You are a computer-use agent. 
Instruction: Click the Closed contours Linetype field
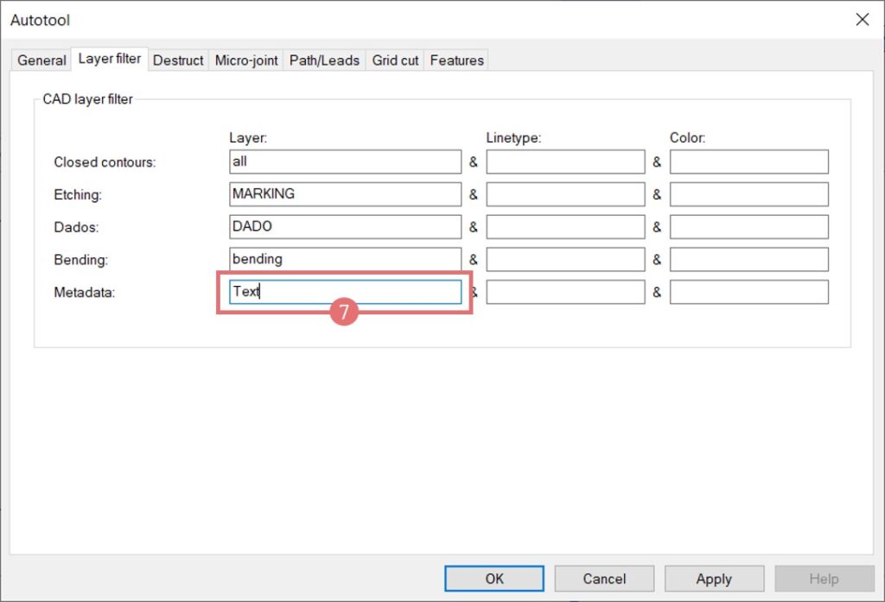(565, 162)
